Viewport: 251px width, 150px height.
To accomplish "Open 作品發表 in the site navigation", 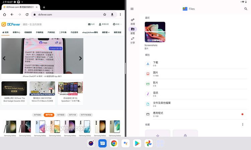I will click(x=74, y=32).
